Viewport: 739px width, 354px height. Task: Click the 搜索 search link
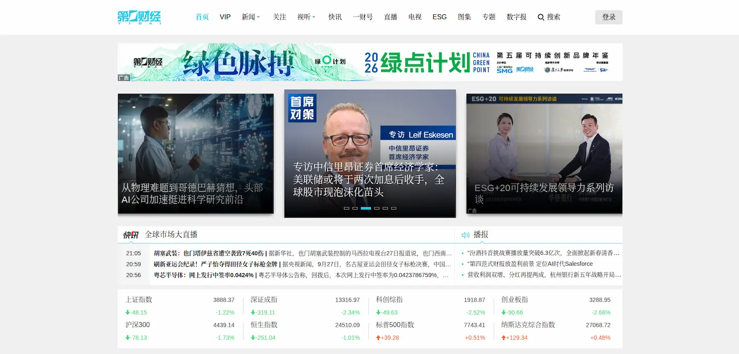(x=554, y=17)
